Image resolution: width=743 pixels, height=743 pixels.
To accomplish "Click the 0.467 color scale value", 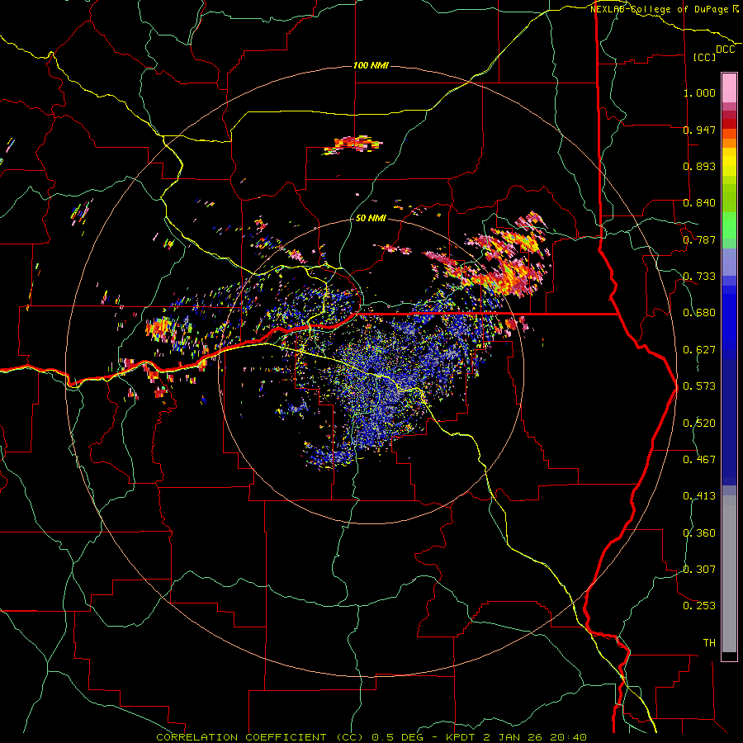I will pos(699,460).
